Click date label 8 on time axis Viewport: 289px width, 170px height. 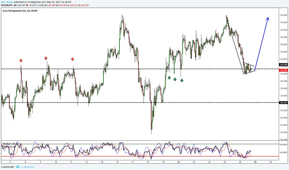[x=25, y=162]
